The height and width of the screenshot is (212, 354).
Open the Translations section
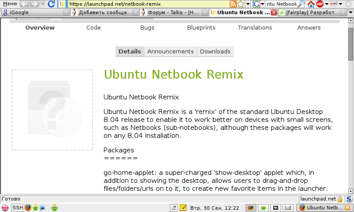(x=255, y=28)
